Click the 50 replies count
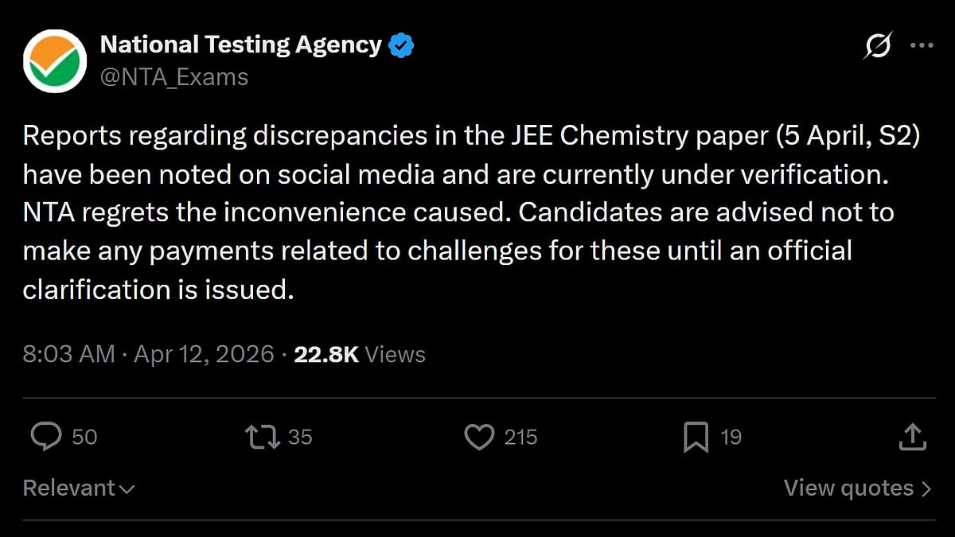This screenshot has width=955, height=537. point(84,437)
